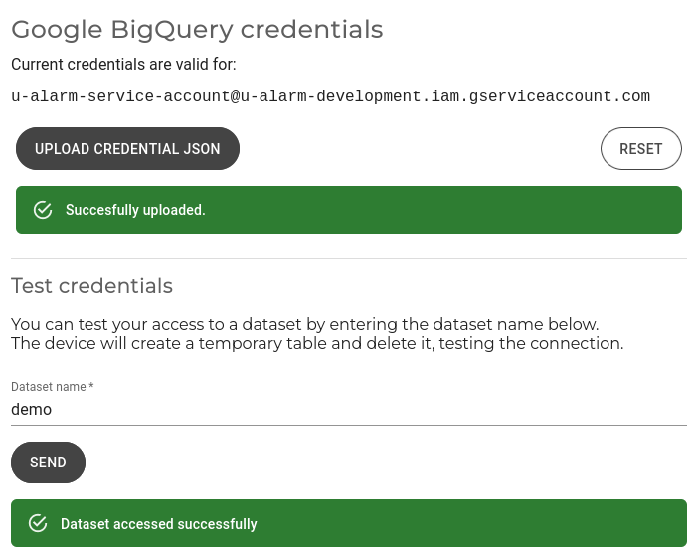Click the "Dataset name" field label
Viewport: 695px width, 555px height.
(49, 386)
